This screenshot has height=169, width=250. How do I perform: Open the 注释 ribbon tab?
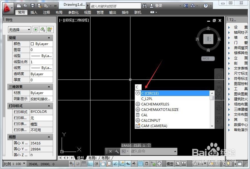47,13
